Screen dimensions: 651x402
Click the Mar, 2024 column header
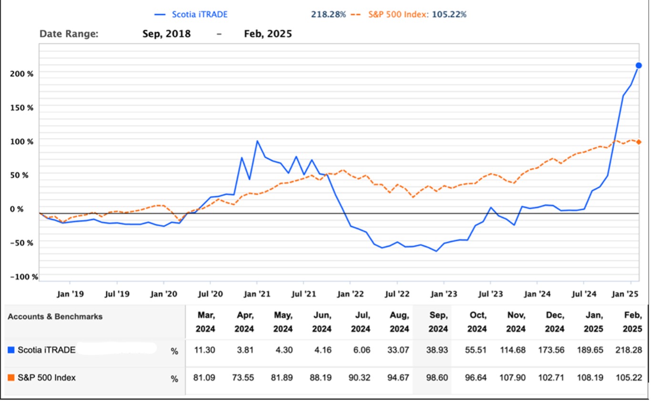coord(205,322)
